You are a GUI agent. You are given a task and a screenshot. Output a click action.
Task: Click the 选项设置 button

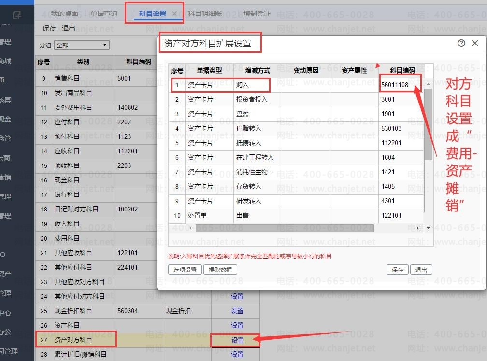click(x=185, y=270)
